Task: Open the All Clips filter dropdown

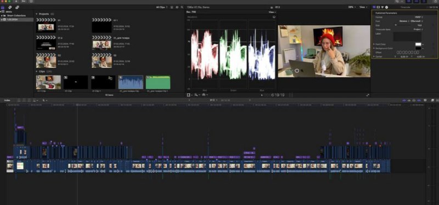Action: pyautogui.click(x=161, y=7)
